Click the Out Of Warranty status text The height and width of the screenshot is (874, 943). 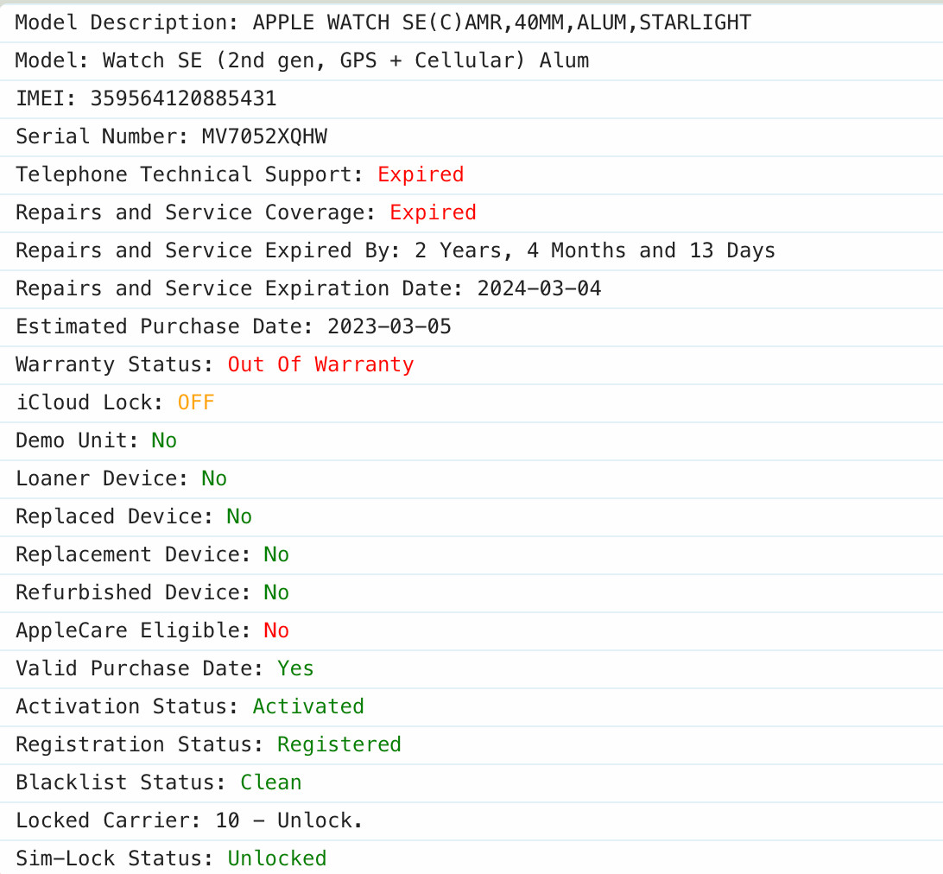pyautogui.click(x=320, y=364)
